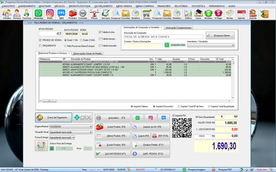Toggle the Tabela Avista checkbox
This screenshot has width=276, height=172.
coord(100,32)
